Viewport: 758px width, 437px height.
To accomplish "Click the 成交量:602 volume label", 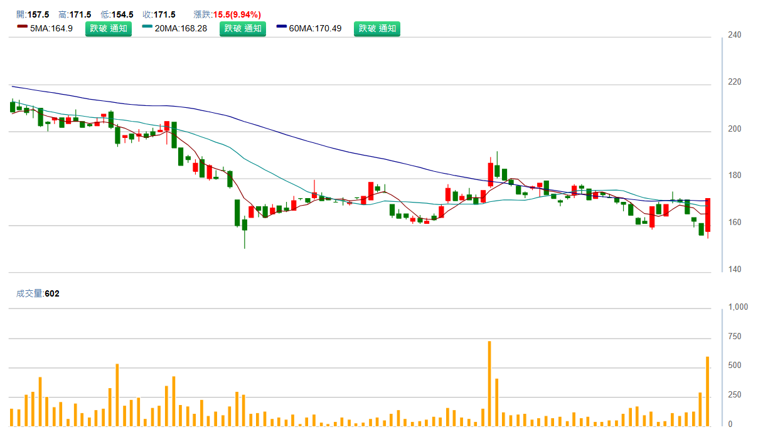I will click(x=38, y=293).
